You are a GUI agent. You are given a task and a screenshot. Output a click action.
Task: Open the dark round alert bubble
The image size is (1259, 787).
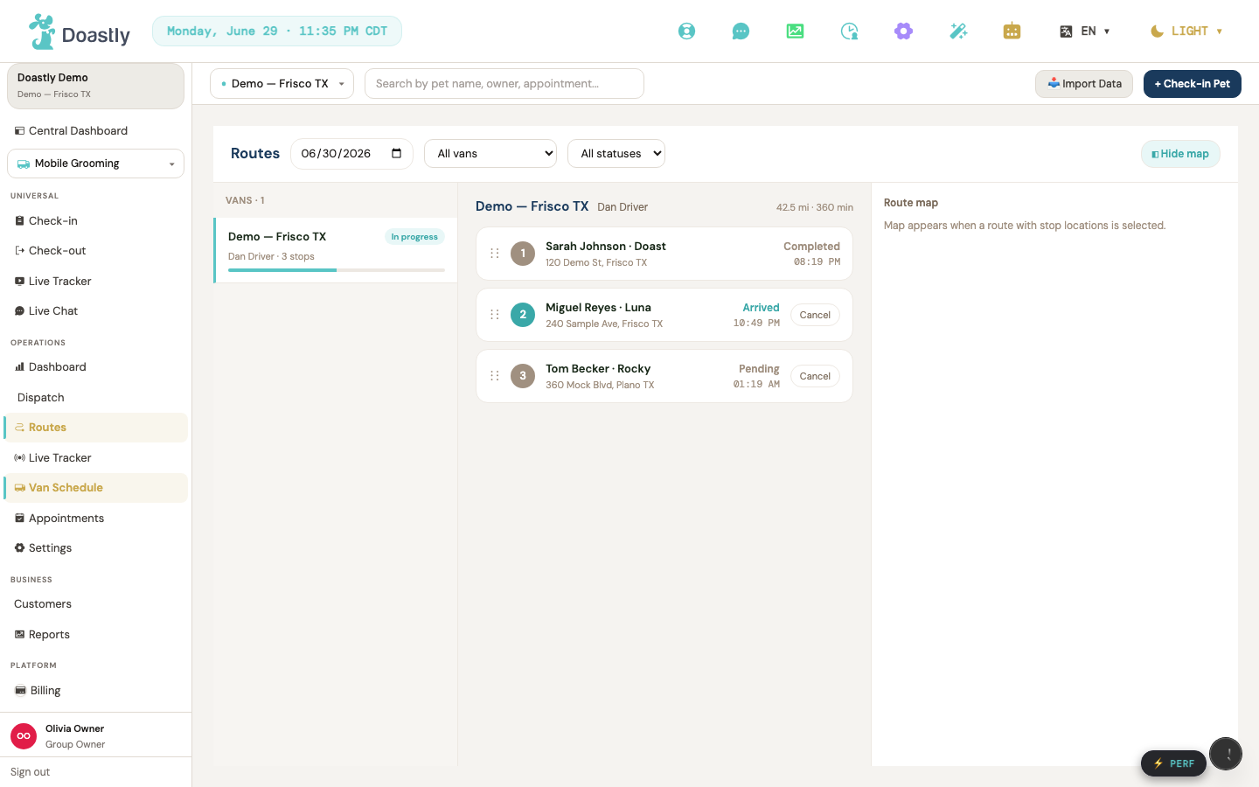1226,754
